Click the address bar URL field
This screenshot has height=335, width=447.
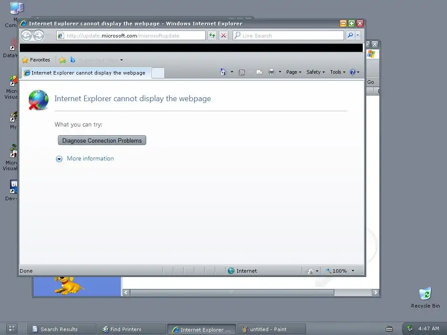pyautogui.click(x=131, y=36)
